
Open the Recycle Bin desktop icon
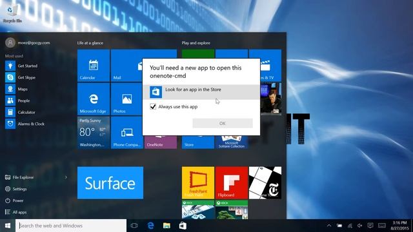[12, 13]
